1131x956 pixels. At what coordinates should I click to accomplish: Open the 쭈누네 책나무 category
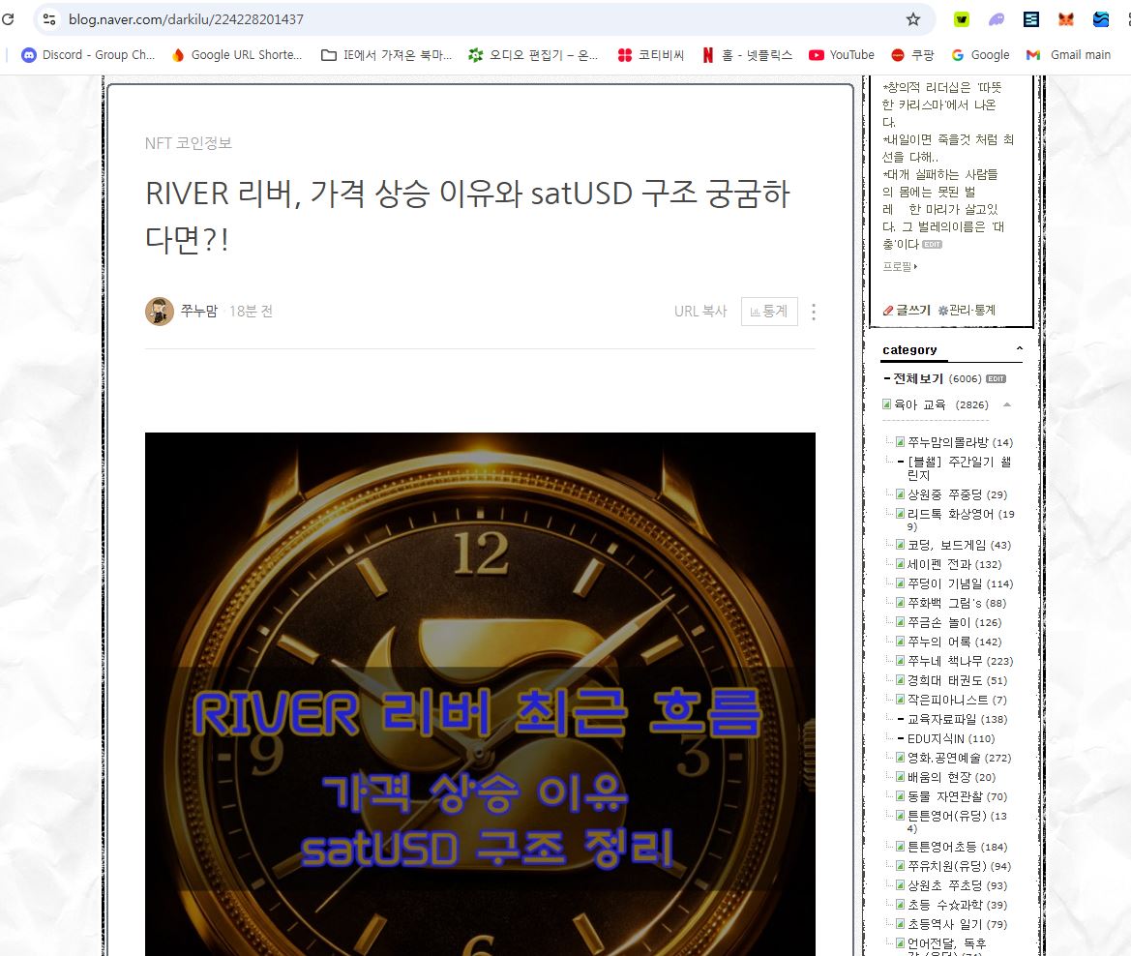point(945,662)
